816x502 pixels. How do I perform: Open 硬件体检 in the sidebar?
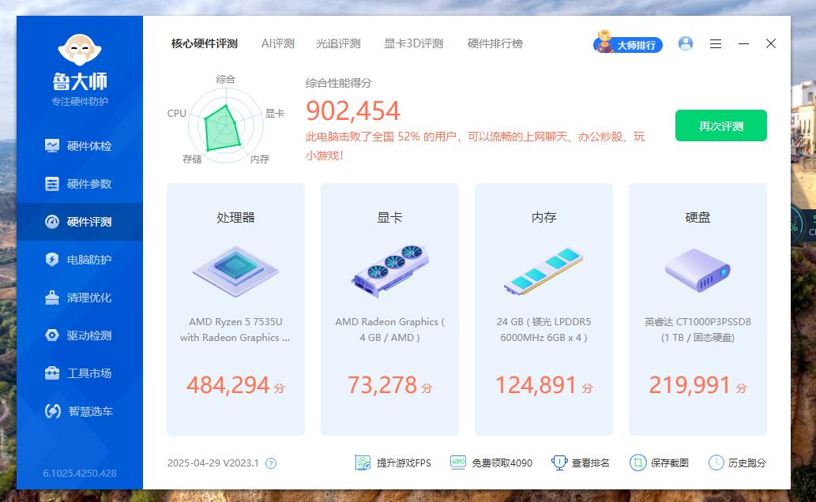coord(80,146)
